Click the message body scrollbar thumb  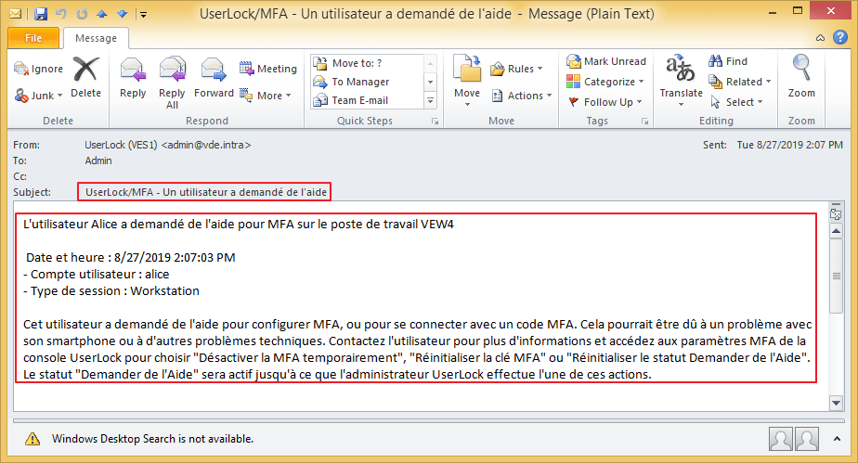coord(836,277)
